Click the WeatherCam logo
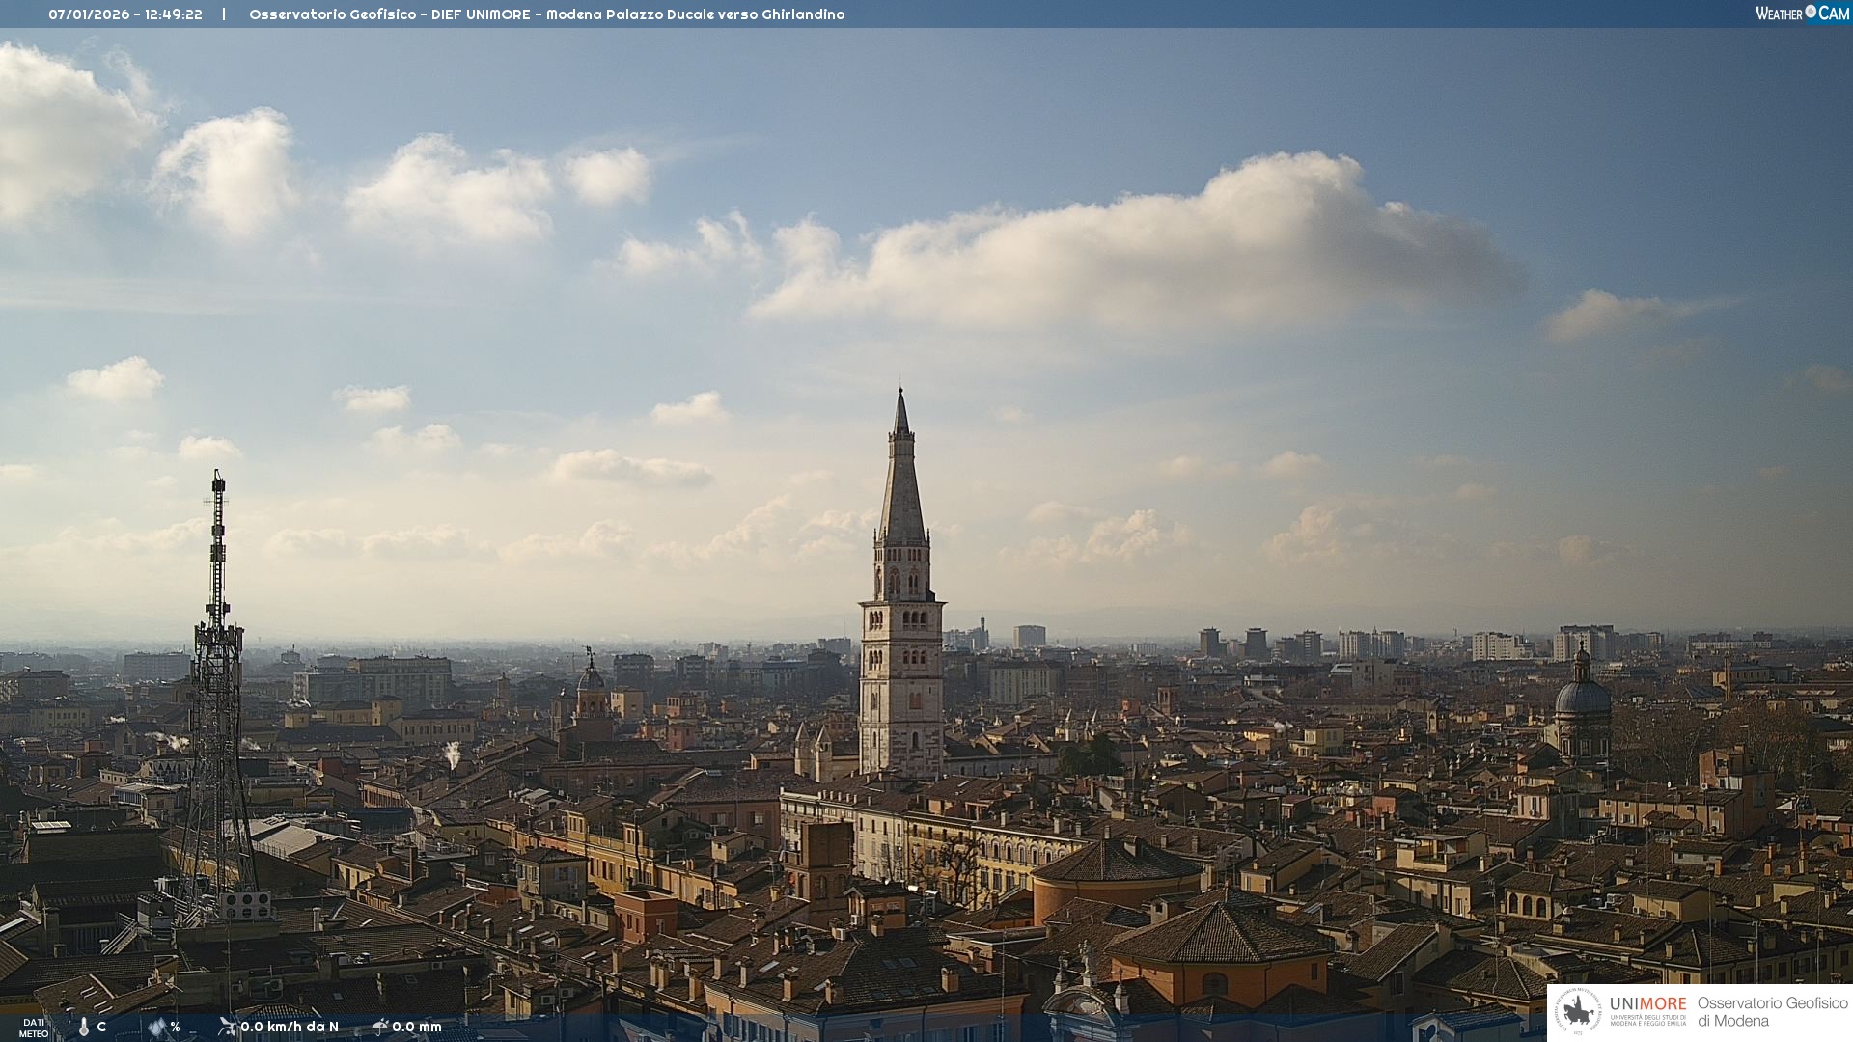1853x1042 pixels. click(x=1801, y=14)
